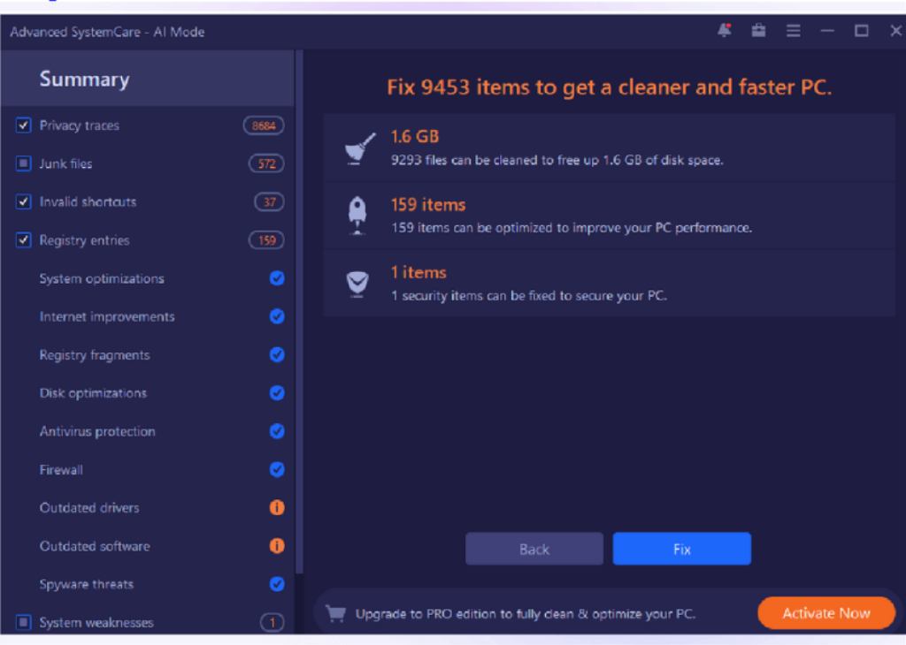This screenshot has height=645, width=906.
Task: Click the sidebar vertical scrollbar
Action: tap(299, 312)
